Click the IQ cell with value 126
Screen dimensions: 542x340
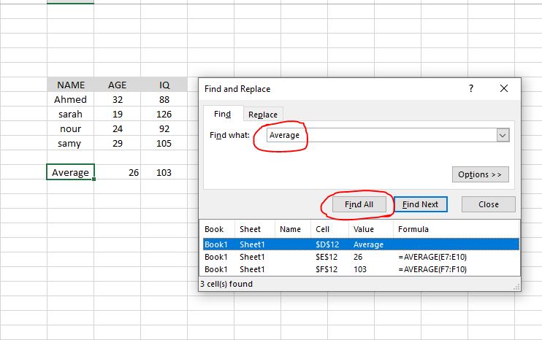[x=164, y=114]
